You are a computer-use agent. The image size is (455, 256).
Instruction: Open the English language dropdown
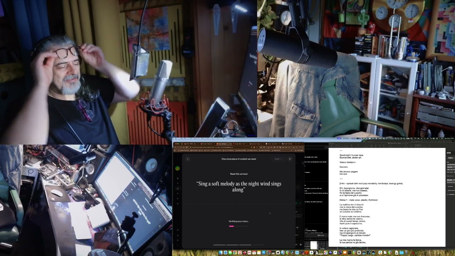coord(278,159)
